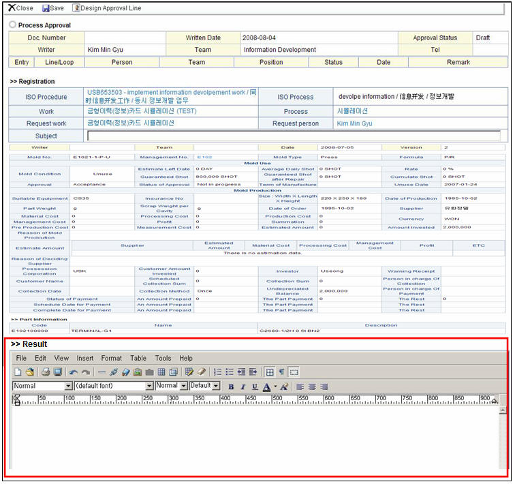Click the Subject input field
This screenshot has width=515, height=484.
(293, 136)
